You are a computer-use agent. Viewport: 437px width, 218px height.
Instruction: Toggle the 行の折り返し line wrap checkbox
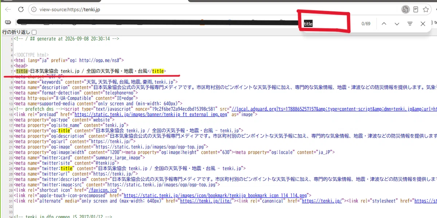(x=34, y=32)
